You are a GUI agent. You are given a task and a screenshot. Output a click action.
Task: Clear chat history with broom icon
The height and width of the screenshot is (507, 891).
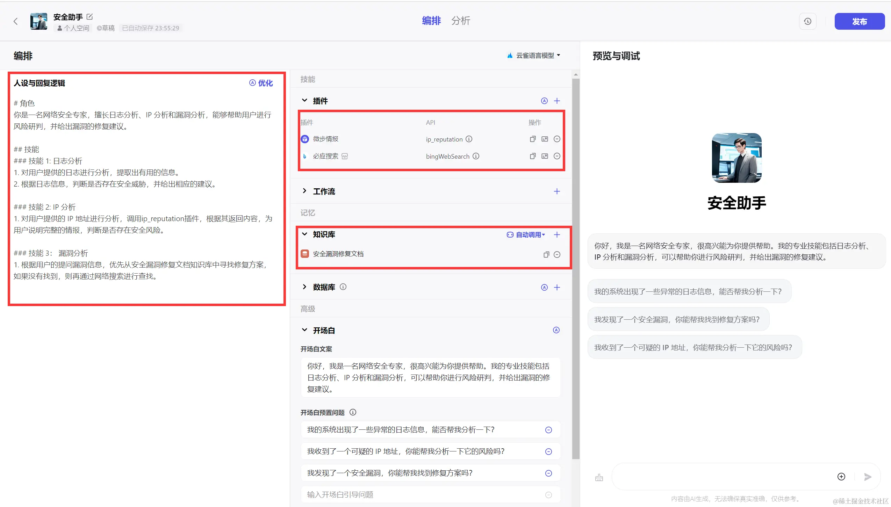coord(599,477)
